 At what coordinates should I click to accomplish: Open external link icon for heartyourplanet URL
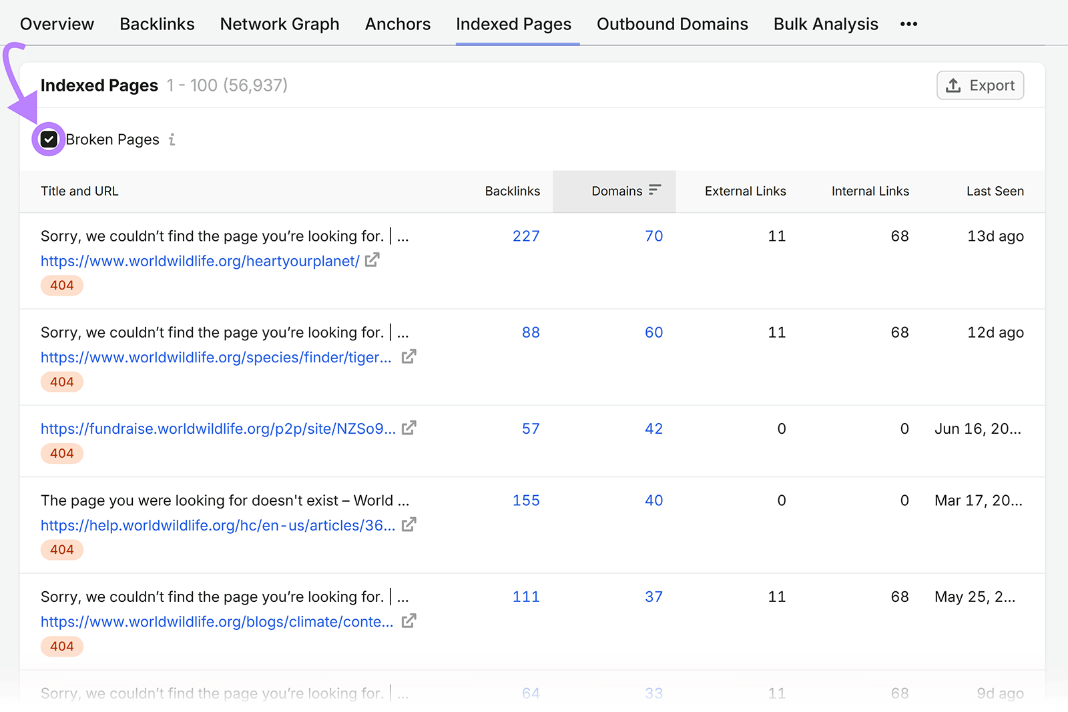372,260
